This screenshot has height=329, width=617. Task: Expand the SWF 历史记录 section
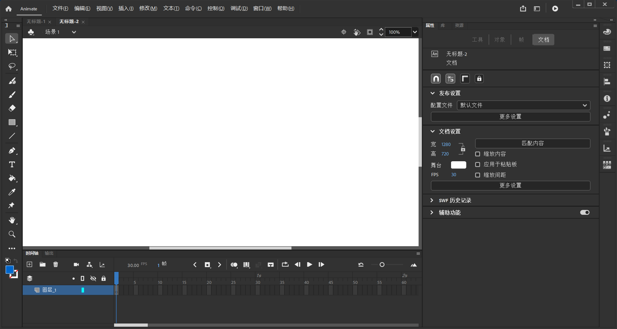tap(432, 200)
